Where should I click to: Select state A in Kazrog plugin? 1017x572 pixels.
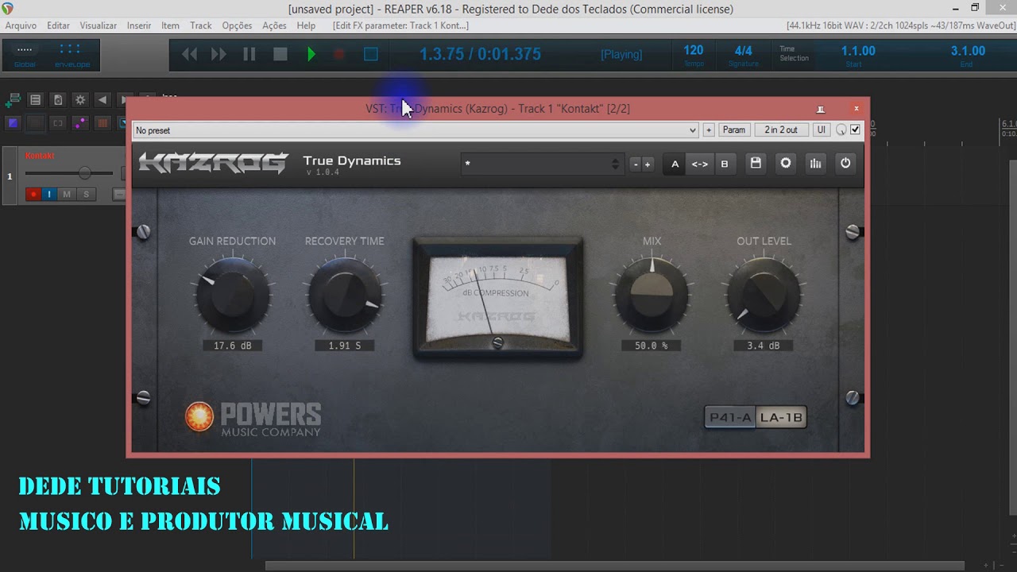click(675, 164)
